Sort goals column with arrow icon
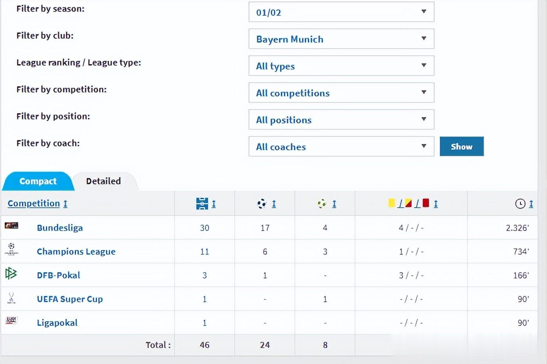 tap(274, 204)
